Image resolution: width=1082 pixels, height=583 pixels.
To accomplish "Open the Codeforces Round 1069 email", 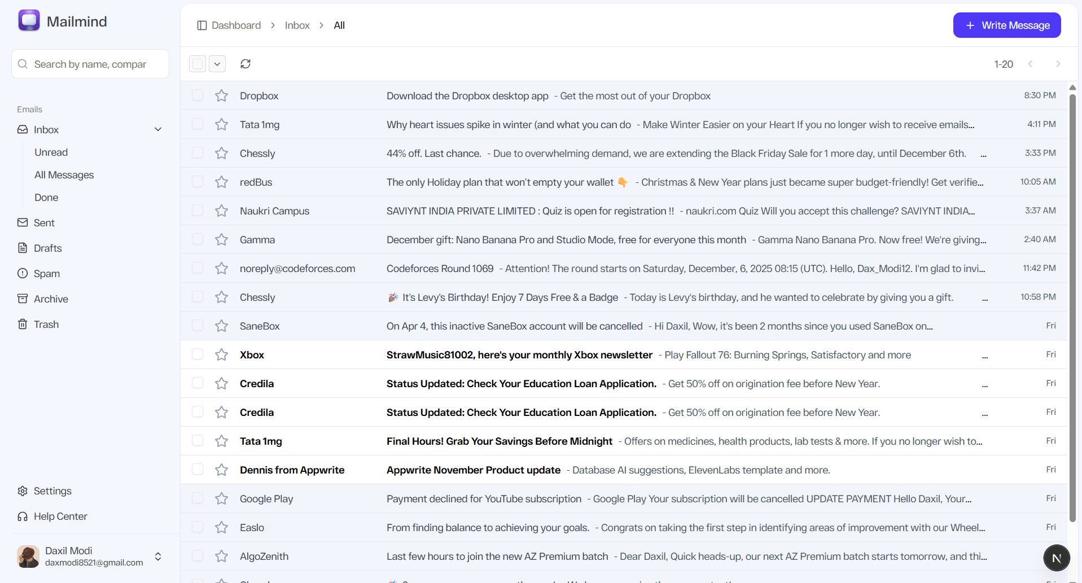I will click(x=624, y=269).
